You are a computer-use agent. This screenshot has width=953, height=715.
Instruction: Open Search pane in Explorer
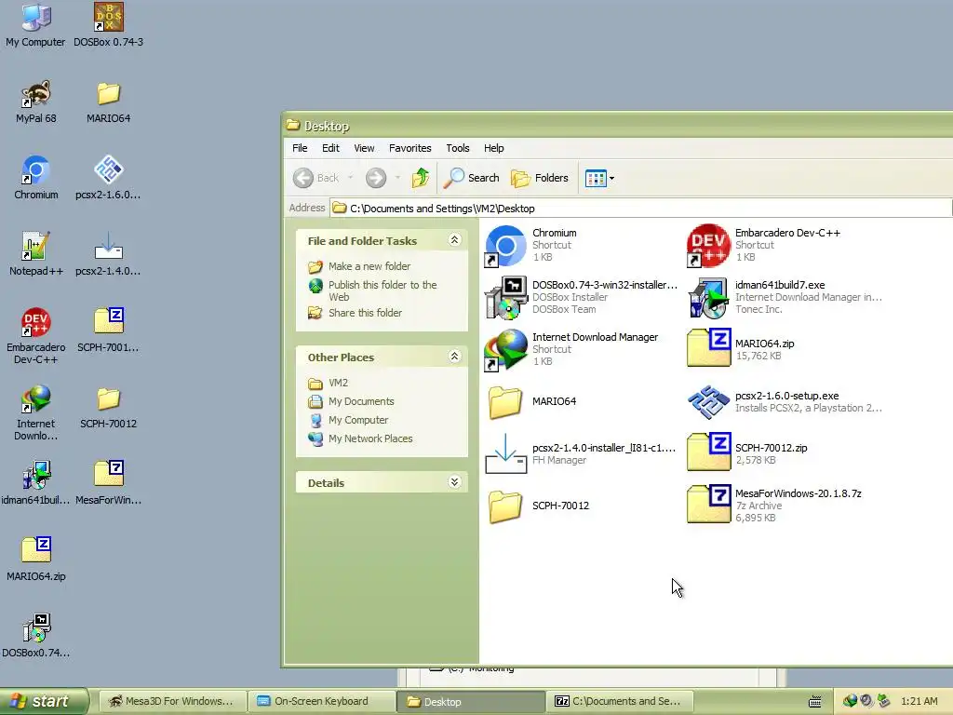(472, 178)
